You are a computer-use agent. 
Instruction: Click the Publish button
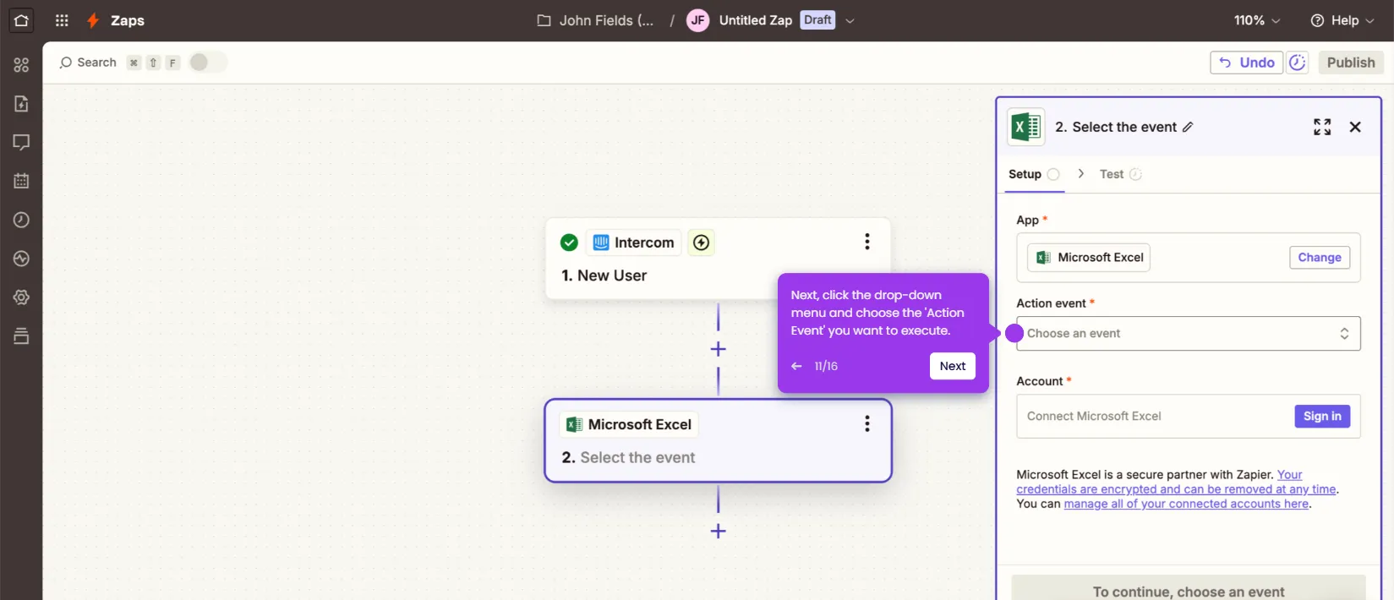1351,63
